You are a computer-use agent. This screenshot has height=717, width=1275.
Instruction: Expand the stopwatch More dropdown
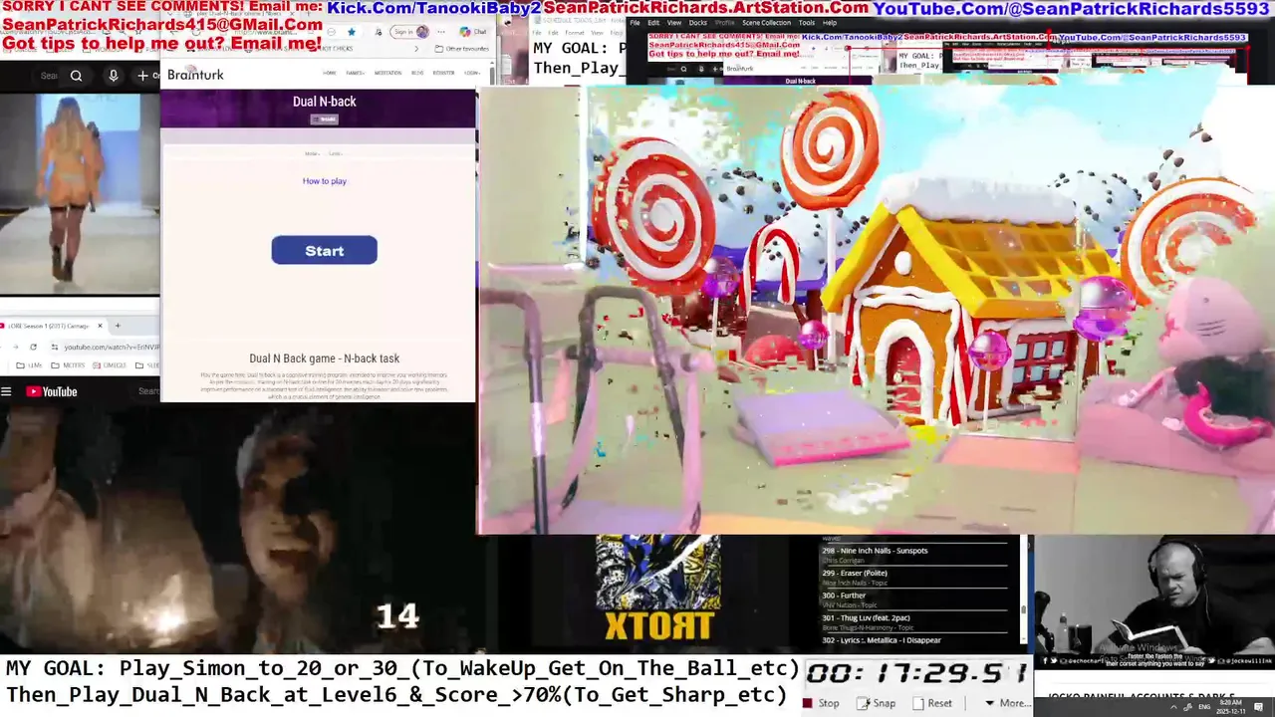[x=1006, y=703]
